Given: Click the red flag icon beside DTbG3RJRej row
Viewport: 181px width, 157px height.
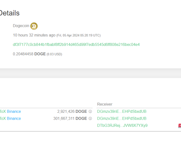Looking at the screenshot, I should click(x=180, y=126).
